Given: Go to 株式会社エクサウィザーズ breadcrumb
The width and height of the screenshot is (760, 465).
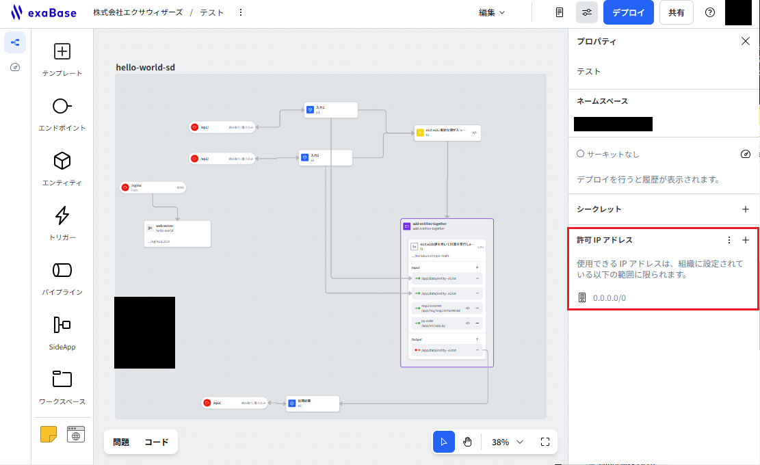Looking at the screenshot, I should (138, 12).
